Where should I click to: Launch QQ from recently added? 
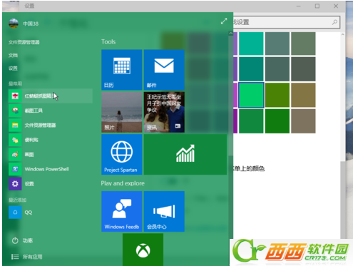point(51,213)
